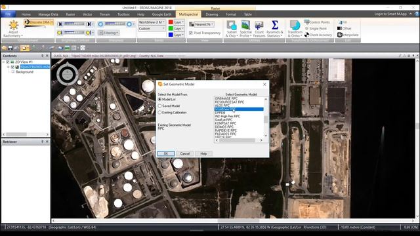This screenshot has height=236, width=420.
Task: Click the decrease contrast icon
Action: [60, 24]
